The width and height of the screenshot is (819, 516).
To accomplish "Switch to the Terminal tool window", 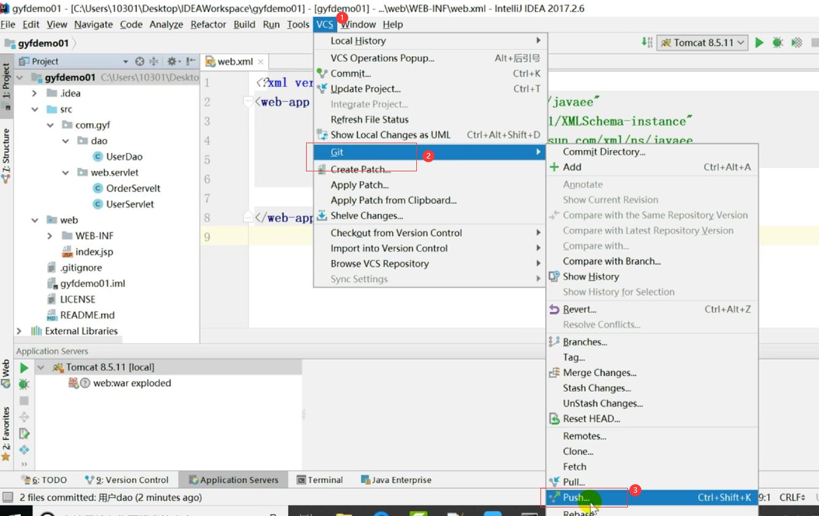I will [320, 480].
